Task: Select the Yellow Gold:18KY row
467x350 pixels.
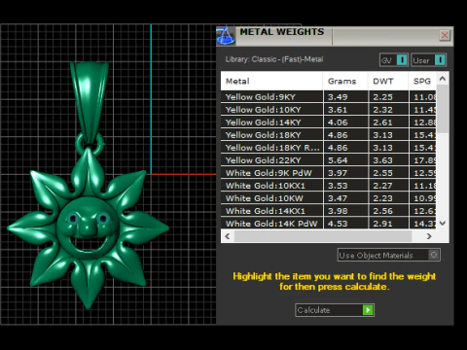Action: coord(329,135)
